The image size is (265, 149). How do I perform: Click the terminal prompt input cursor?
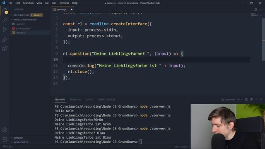click(x=141, y=142)
